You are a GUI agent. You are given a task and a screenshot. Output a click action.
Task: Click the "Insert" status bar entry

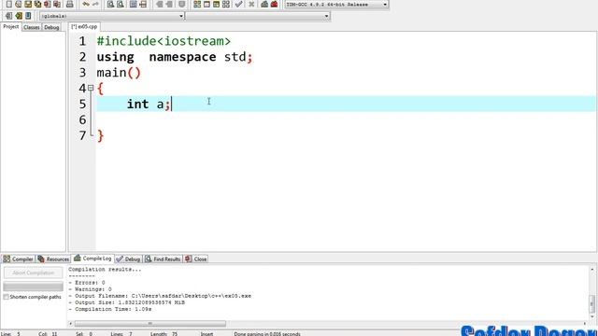207,334
